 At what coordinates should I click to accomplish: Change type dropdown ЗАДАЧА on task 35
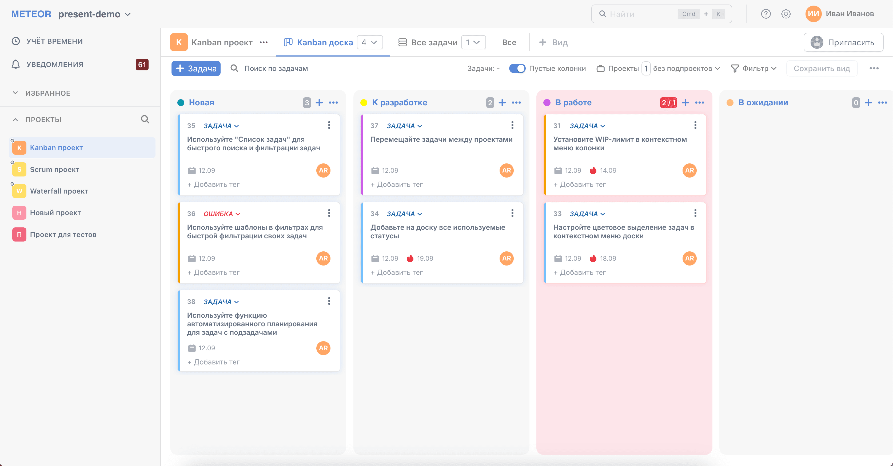(x=221, y=126)
